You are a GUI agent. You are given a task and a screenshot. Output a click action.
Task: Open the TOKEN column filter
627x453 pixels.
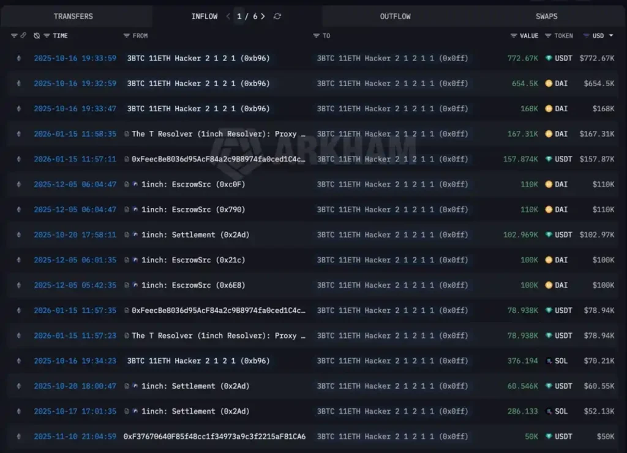[x=547, y=35]
